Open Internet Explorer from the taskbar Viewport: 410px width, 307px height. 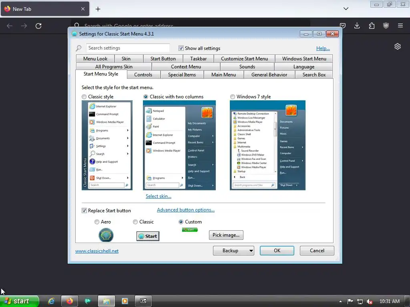coord(51,301)
